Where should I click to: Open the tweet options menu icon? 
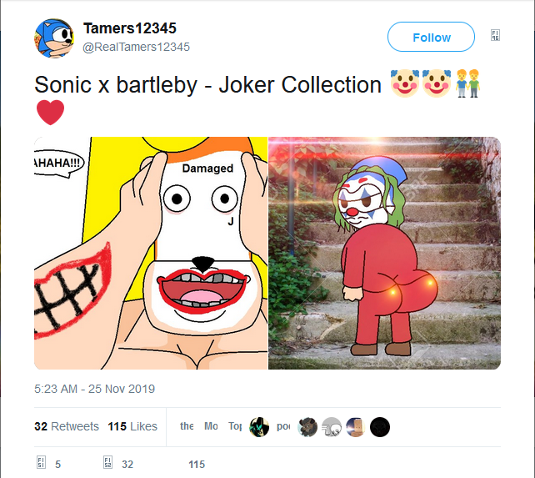[495, 36]
